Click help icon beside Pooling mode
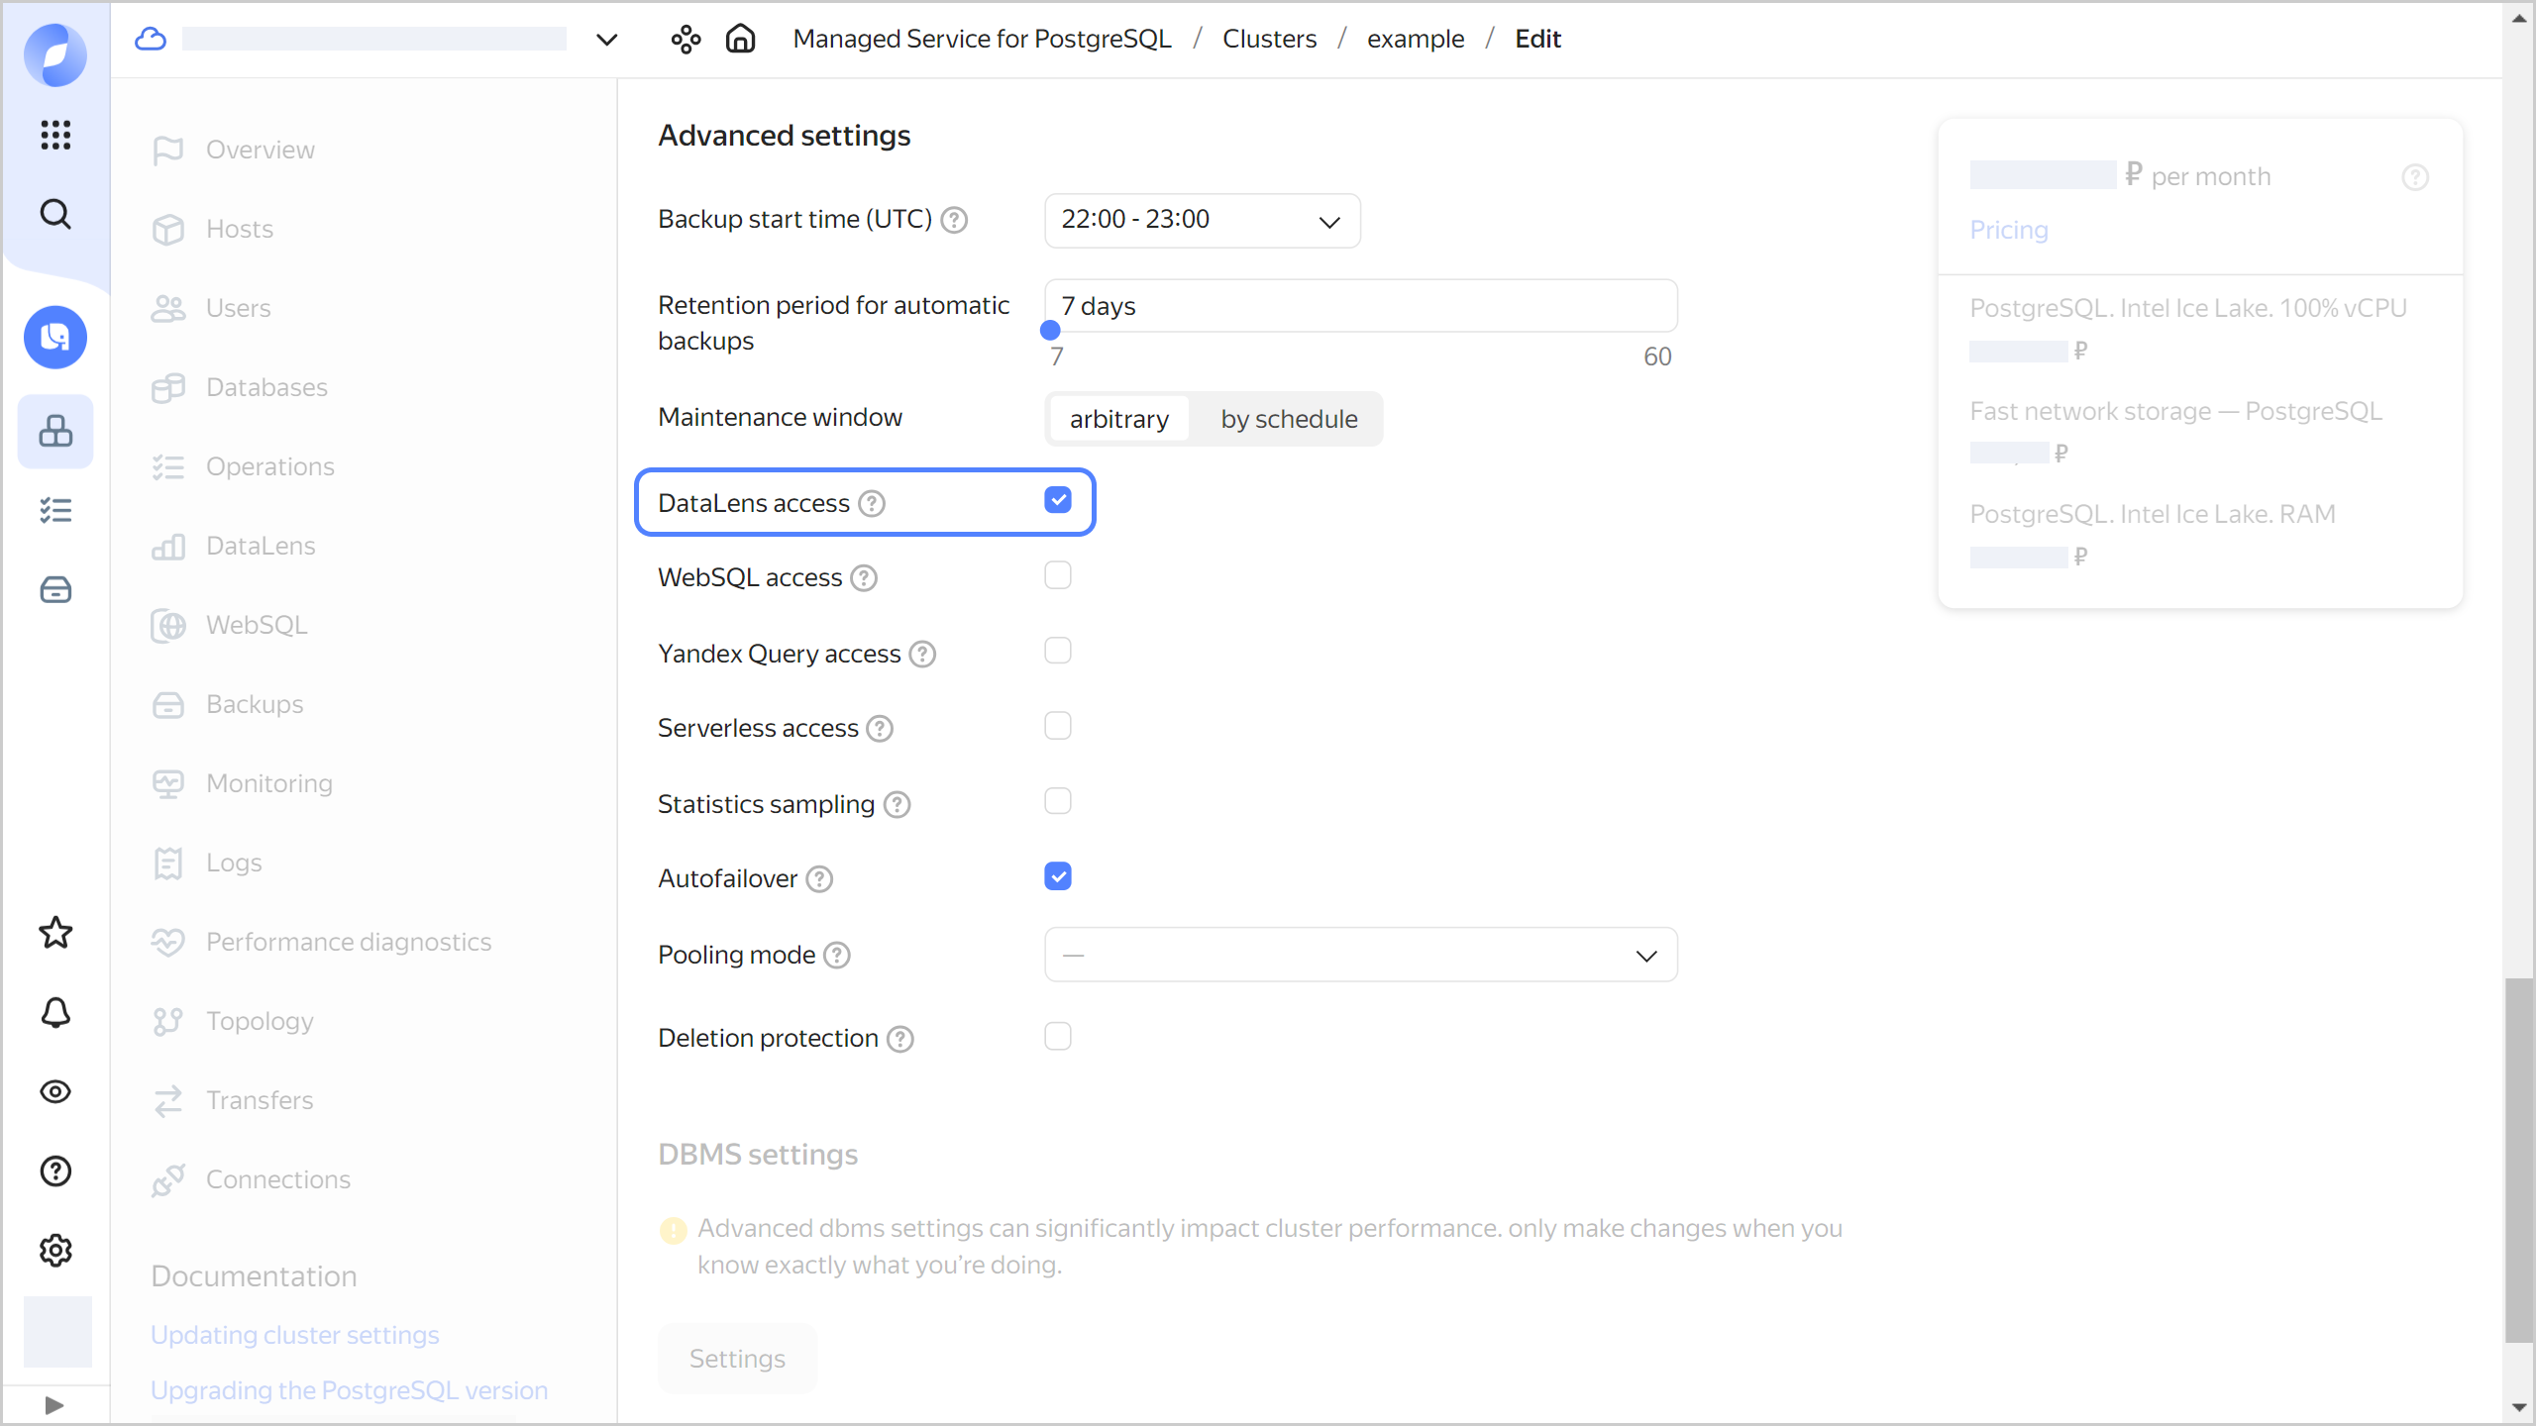 (x=837, y=956)
